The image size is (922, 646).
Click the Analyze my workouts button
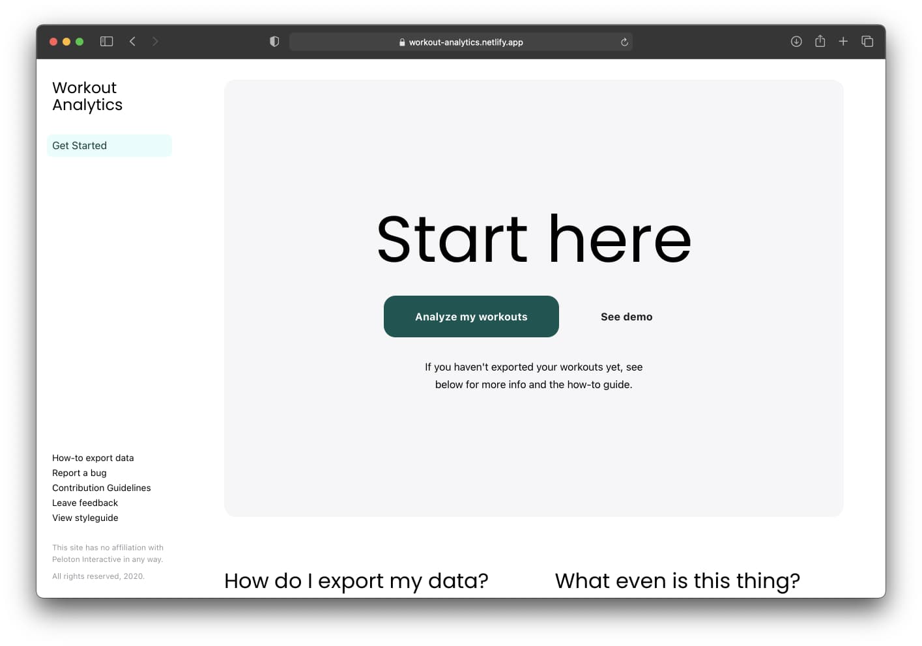coord(471,316)
